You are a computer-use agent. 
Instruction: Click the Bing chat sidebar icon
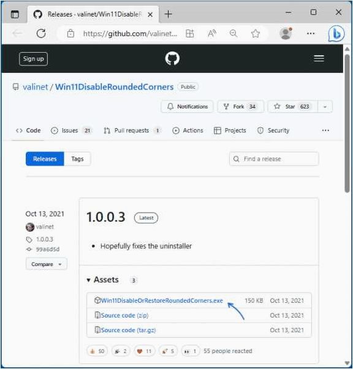tap(336, 34)
